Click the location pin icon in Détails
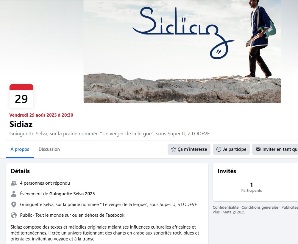The image size is (298, 244). click(14, 205)
